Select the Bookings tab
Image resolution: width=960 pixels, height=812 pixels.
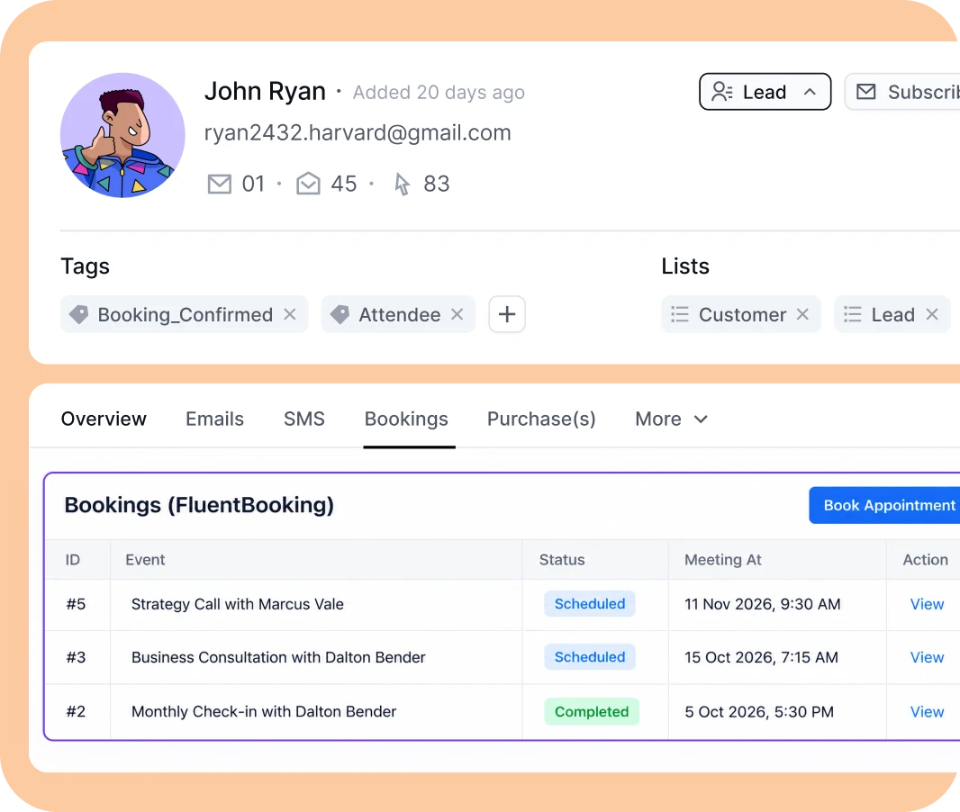coord(406,419)
